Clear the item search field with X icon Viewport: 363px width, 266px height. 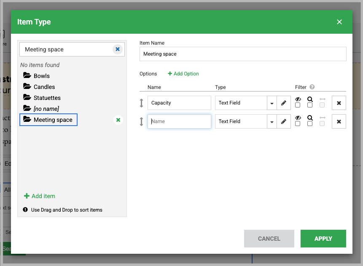(118, 49)
